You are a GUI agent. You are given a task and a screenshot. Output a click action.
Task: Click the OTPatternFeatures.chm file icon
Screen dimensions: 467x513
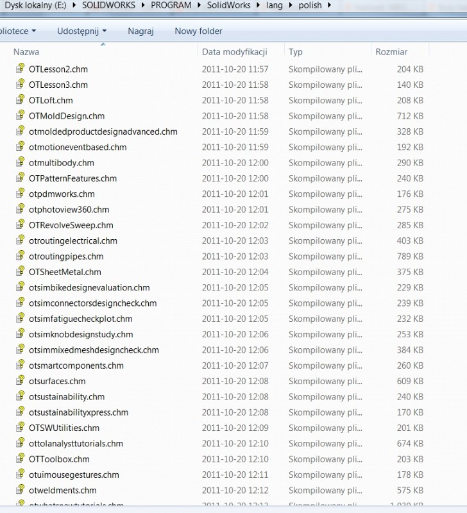coord(21,178)
